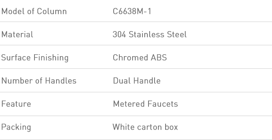Select the White carton box value
272x140 pixels.
coord(145,127)
